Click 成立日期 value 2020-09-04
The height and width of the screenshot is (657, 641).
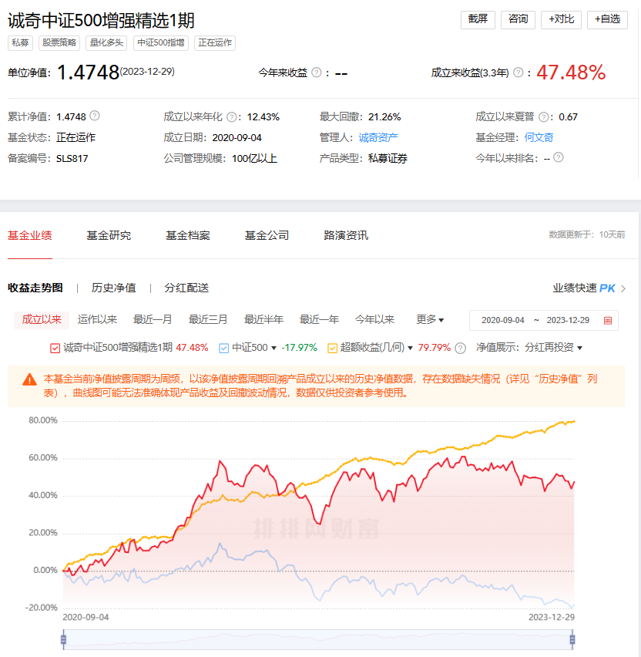237,138
